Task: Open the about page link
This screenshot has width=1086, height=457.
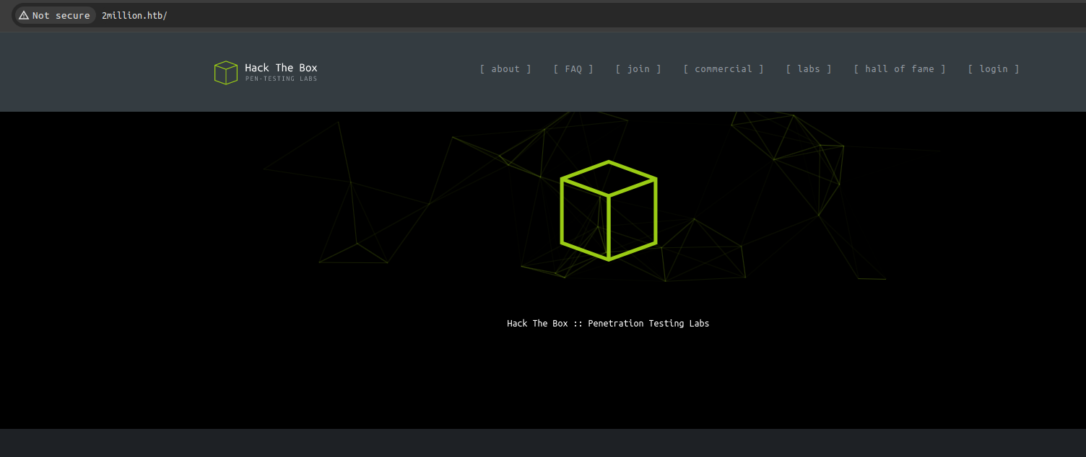Action: [505, 69]
